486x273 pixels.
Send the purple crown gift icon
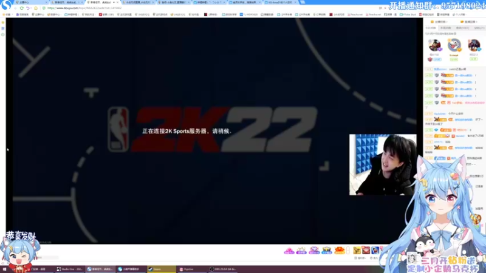point(301,251)
